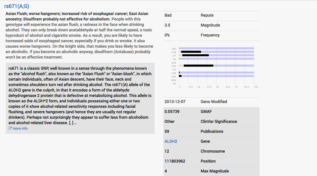Image resolution: width=317 pixels, height=176 pixels.
Task: Click the 'Magnitude' label in the top rows
Action: pos(210,25)
